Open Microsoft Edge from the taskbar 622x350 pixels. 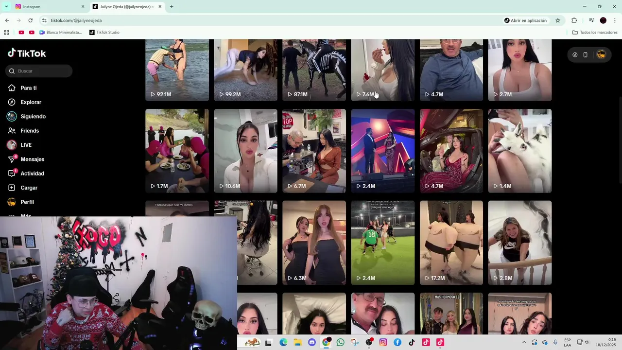tap(283, 343)
